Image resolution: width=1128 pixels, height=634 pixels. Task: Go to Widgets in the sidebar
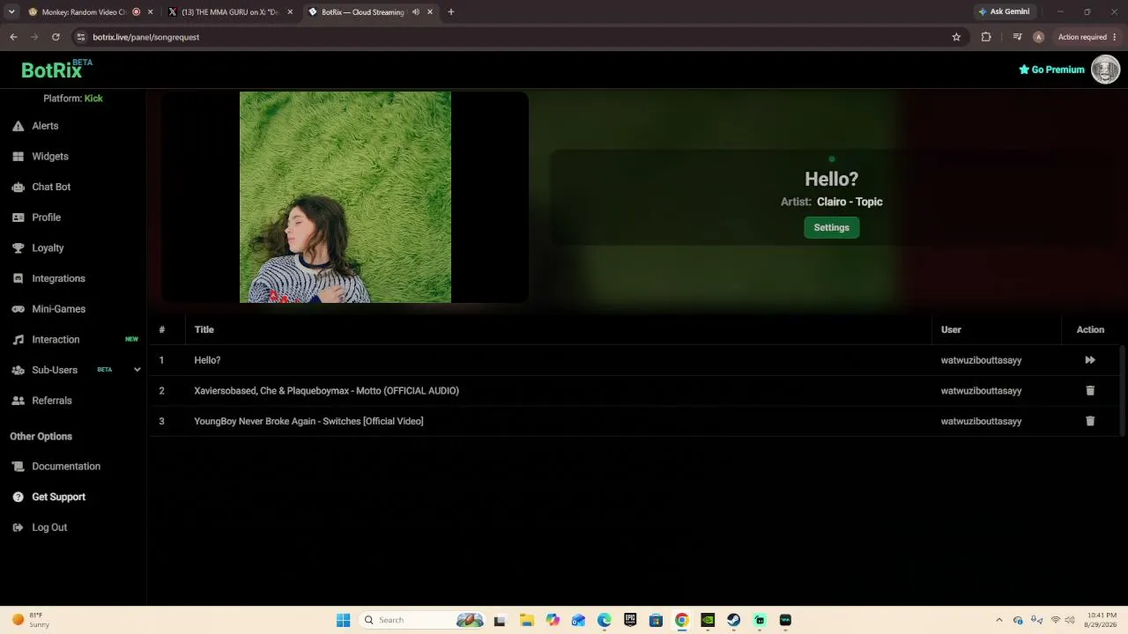point(50,157)
